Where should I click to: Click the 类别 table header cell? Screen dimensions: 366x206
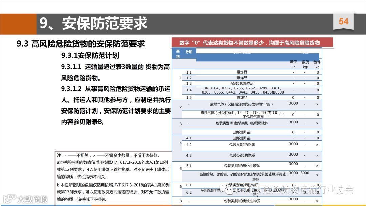tap(178, 54)
